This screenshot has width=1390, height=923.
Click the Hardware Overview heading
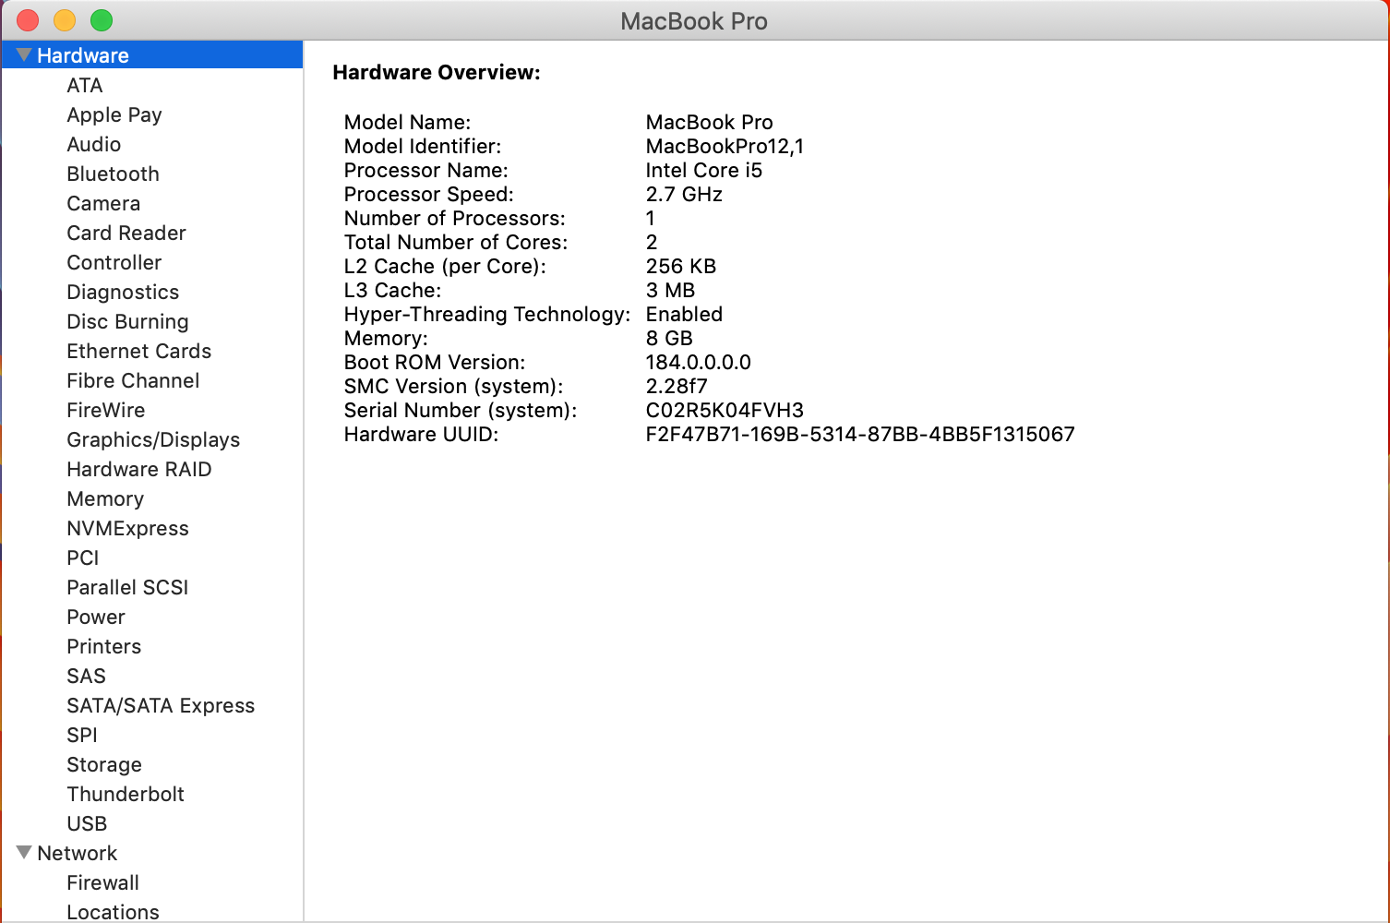click(x=437, y=72)
